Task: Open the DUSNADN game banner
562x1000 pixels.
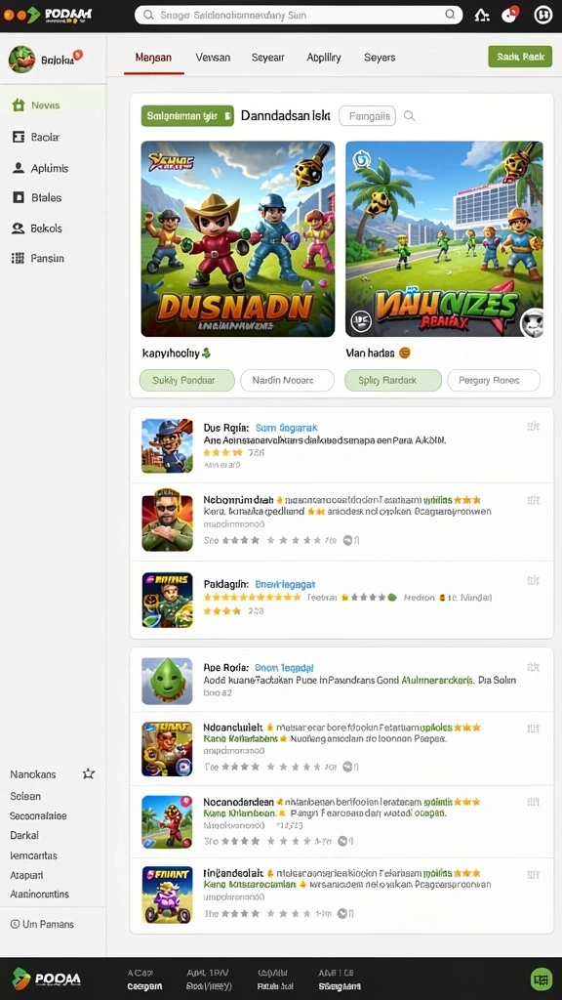Action: [x=238, y=239]
